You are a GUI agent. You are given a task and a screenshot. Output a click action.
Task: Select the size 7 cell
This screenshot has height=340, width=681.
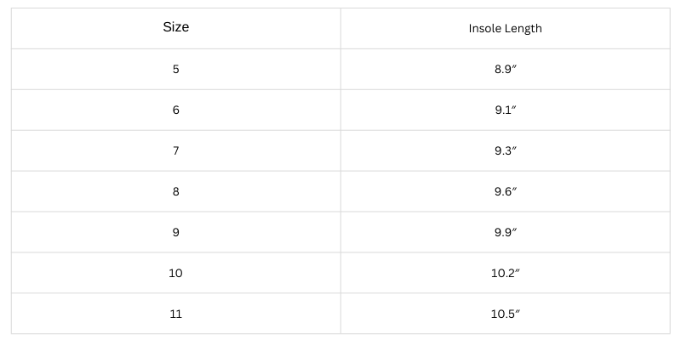point(176,151)
